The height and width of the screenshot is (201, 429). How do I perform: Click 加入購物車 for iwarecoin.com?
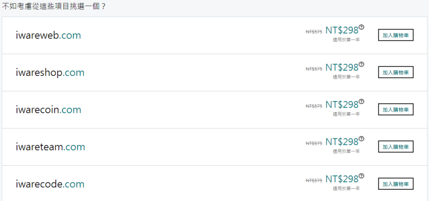point(396,110)
